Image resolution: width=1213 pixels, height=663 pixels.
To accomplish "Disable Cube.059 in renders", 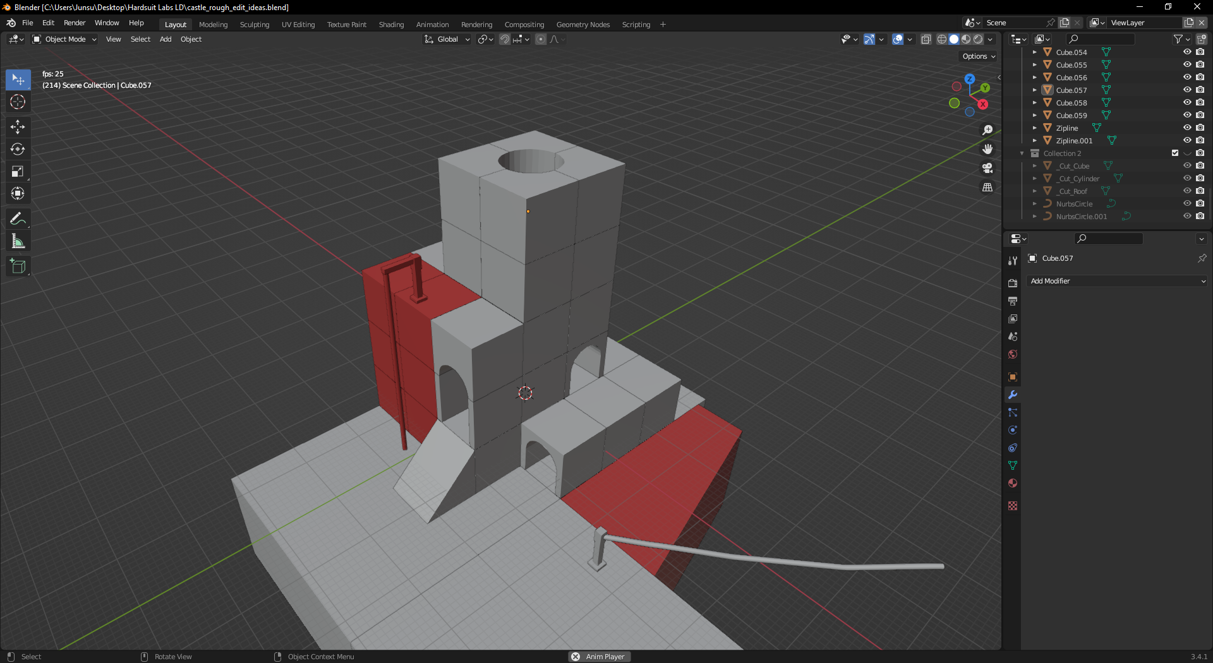I will pyautogui.click(x=1200, y=115).
